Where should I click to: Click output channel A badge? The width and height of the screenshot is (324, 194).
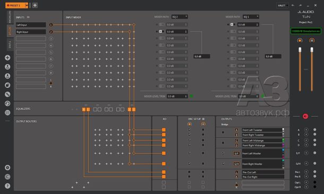[236, 130]
